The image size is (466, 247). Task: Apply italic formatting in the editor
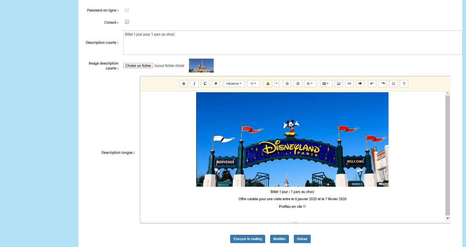click(x=194, y=84)
